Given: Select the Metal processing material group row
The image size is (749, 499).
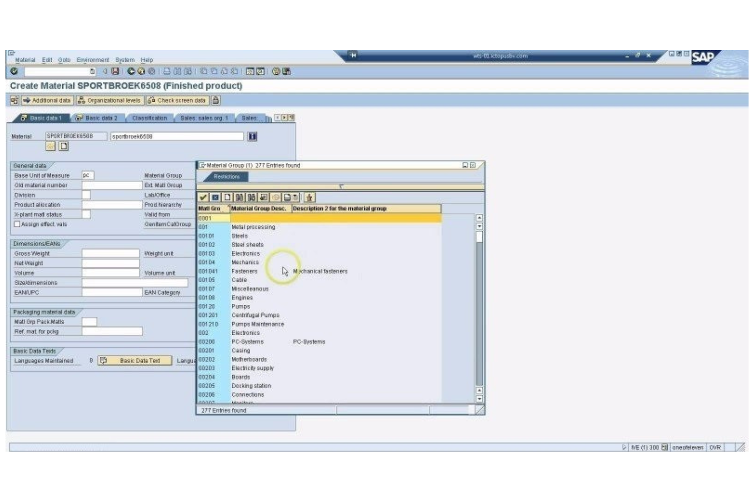Looking at the screenshot, I should click(319, 227).
